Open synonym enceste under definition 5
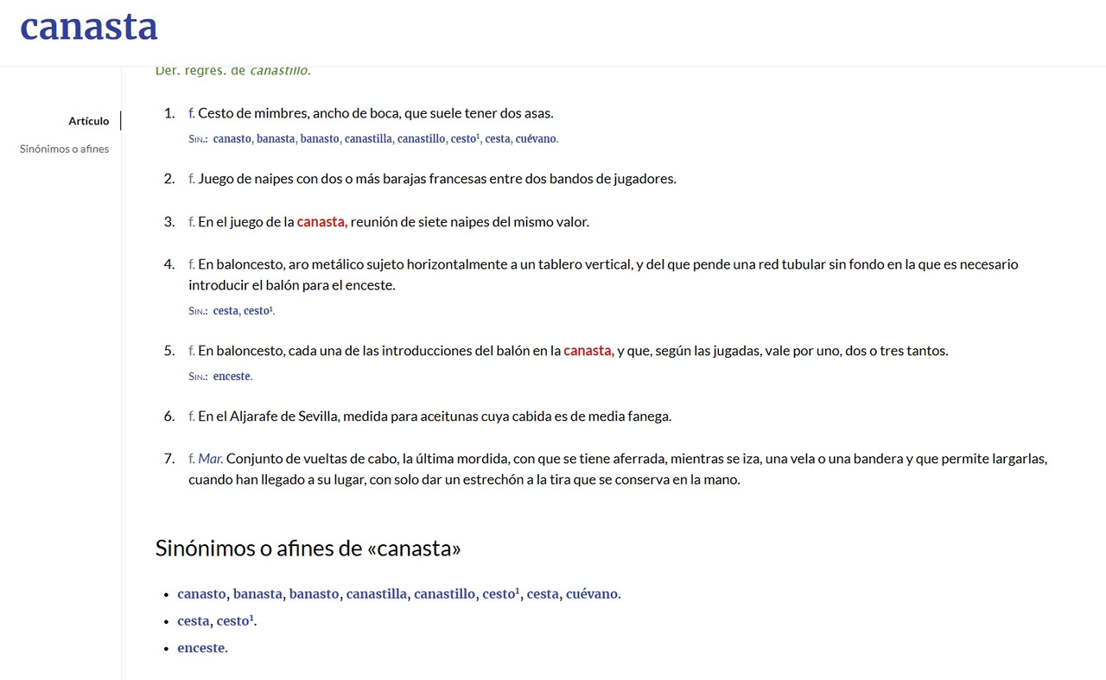 tap(232, 376)
